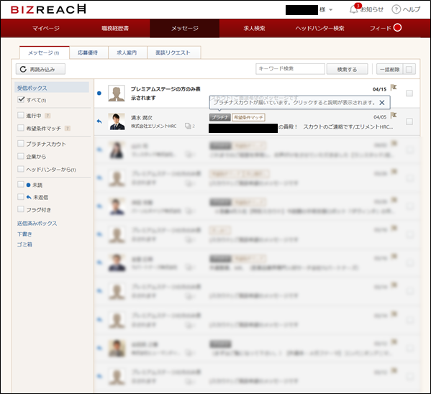Click the help badge next to 希望条件マッチ filter
Screen dimensions: 431x394
click(x=68, y=128)
